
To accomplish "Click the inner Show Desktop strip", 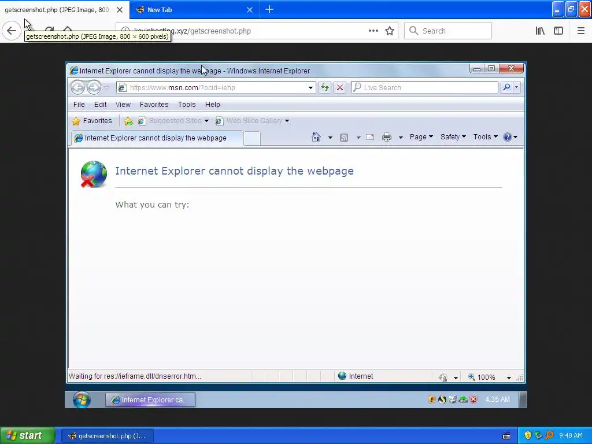I will tap(523, 400).
